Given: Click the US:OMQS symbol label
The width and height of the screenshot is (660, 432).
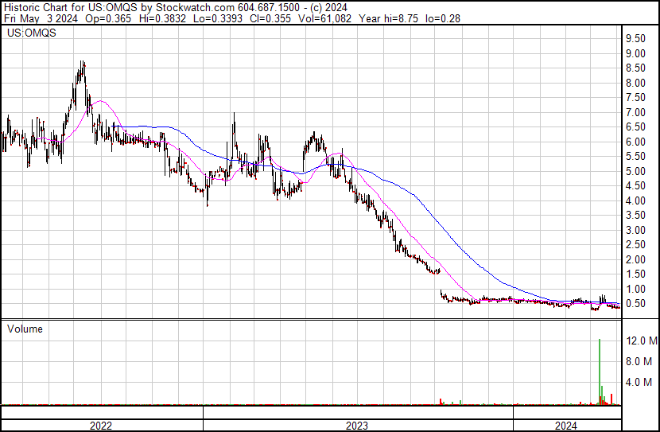Looking at the screenshot, I should 31,33.
